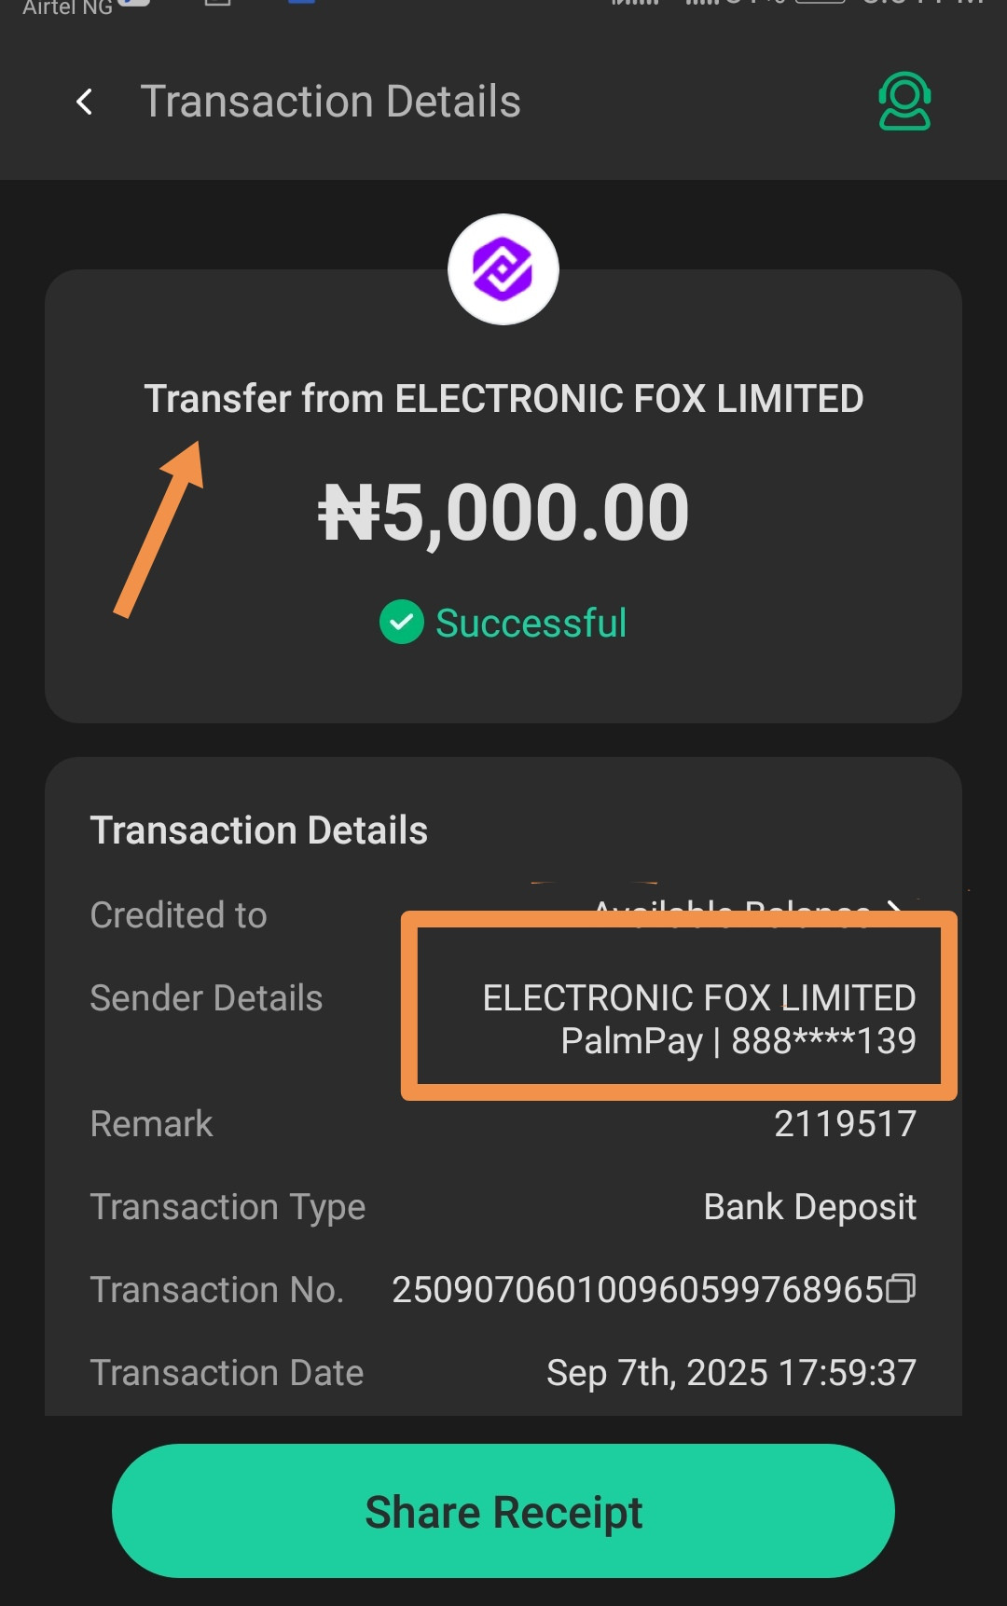Viewport: 1007px width, 1606px height.
Task: Tap the PalmPay 888****139 account line
Action: tap(738, 1041)
